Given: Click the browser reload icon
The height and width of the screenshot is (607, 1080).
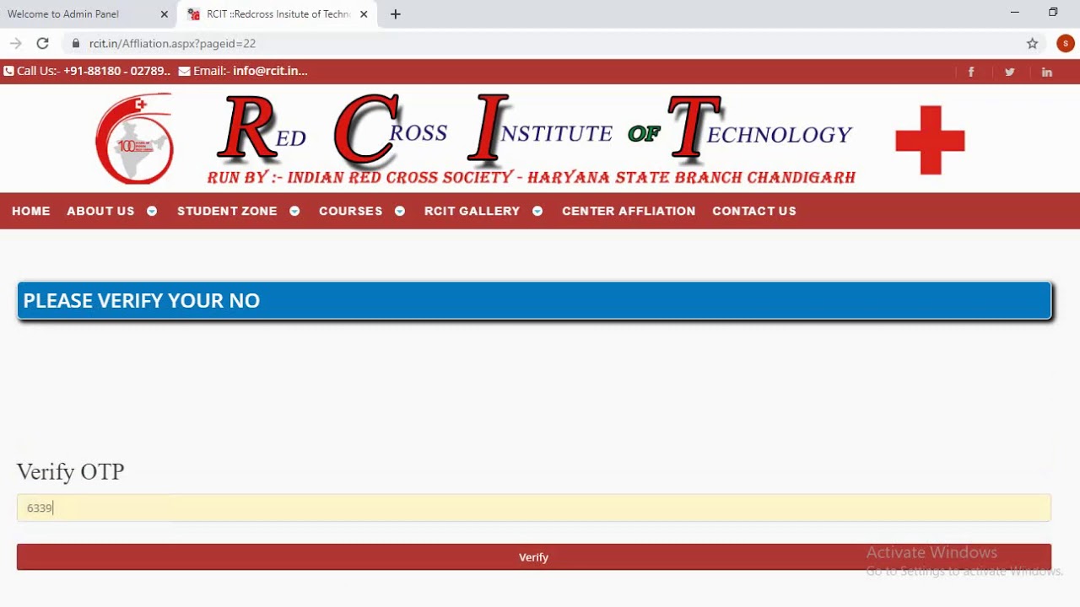Looking at the screenshot, I should pyautogui.click(x=42, y=43).
